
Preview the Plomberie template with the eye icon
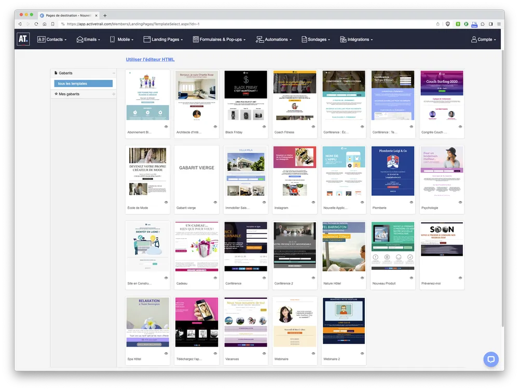point(411,202)
